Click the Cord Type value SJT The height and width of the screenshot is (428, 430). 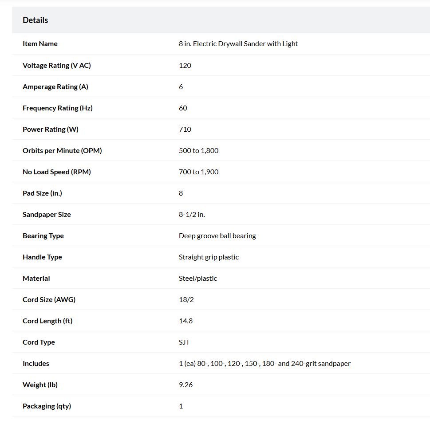click(x=184, y=342)
